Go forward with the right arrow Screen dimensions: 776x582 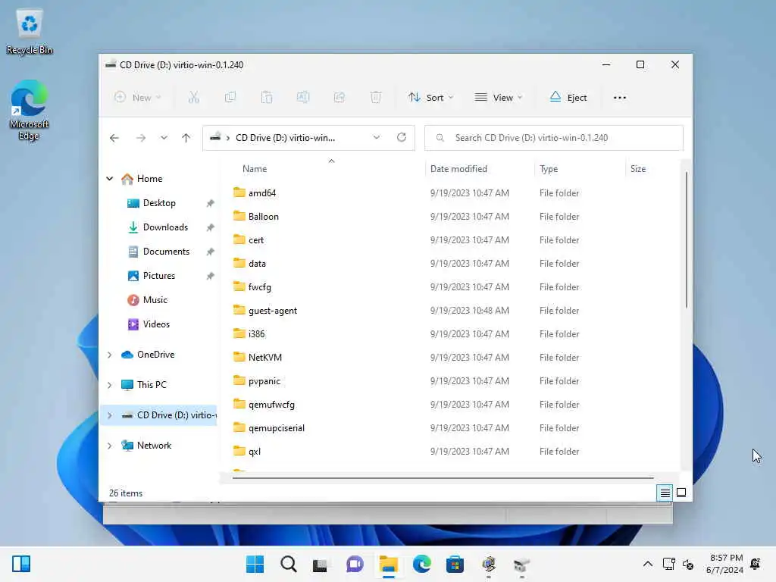click(x=141, y=138)
